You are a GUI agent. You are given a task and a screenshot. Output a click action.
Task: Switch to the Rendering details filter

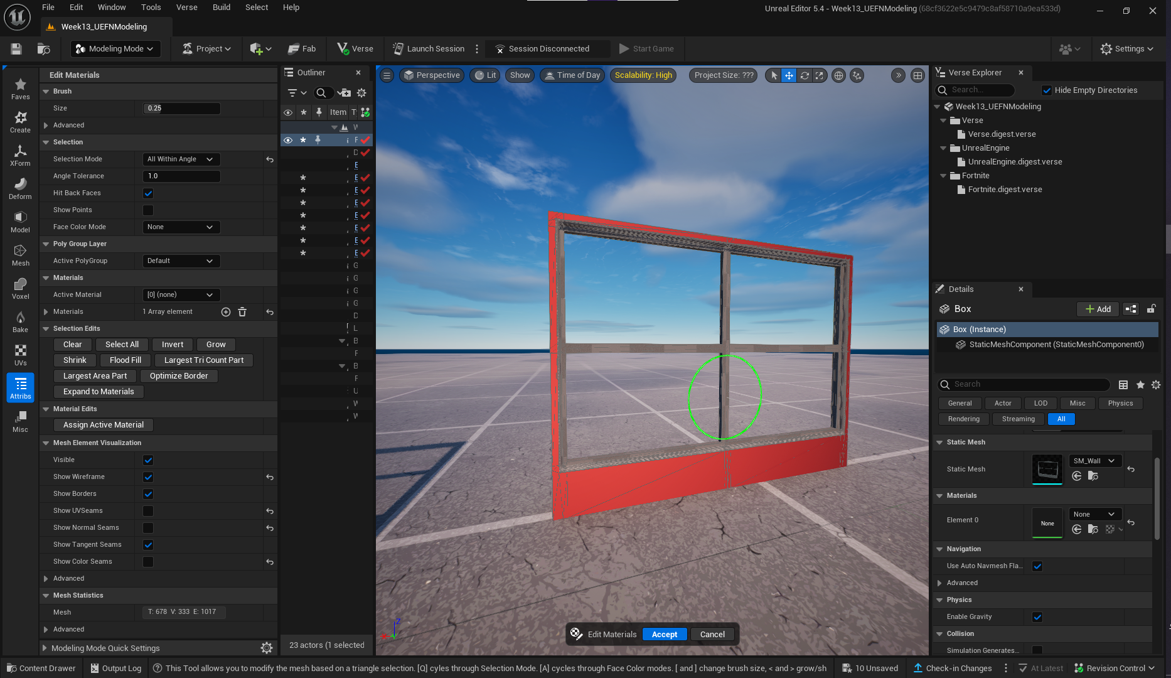(x=964, y=419)
